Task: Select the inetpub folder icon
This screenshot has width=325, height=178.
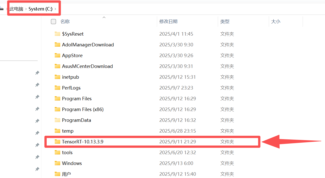Action: [57, 77]
